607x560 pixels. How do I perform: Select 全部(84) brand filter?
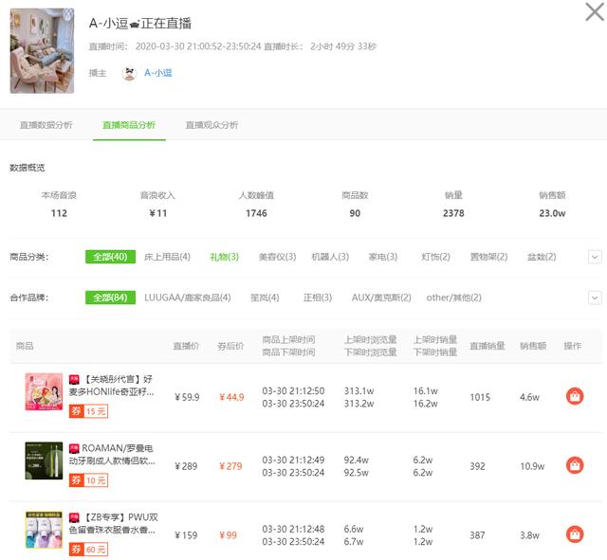pos(110,298)
